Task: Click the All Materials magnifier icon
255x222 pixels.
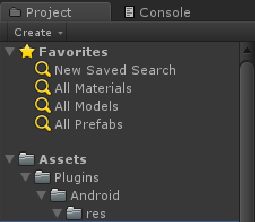Action: (x=43, y=87)
